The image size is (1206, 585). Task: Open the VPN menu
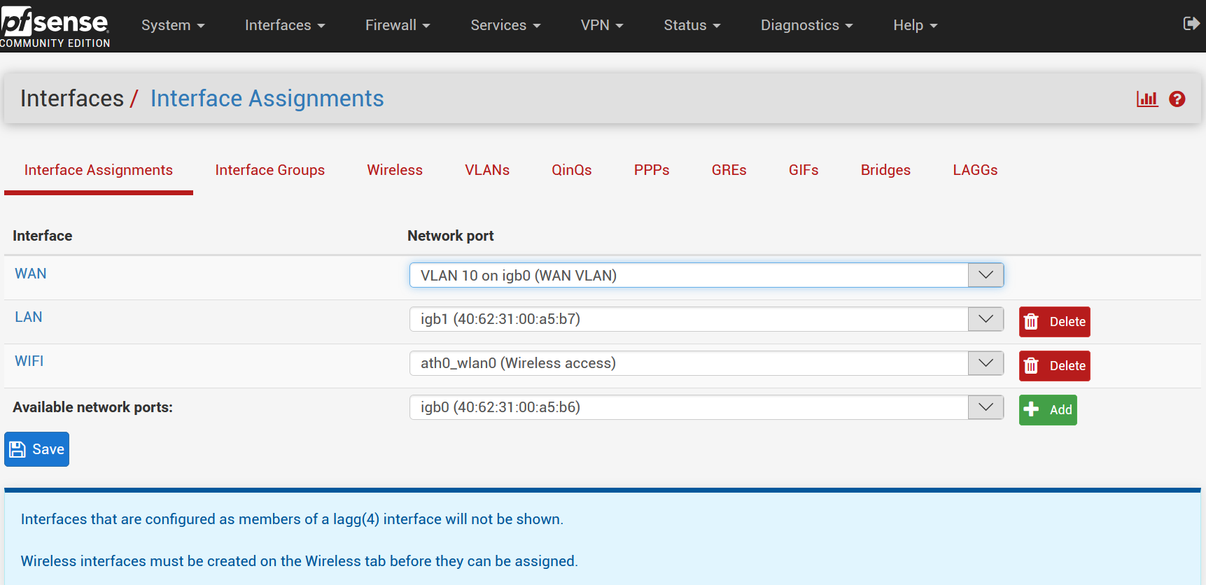pyautogui.click(x=602, y=25)
